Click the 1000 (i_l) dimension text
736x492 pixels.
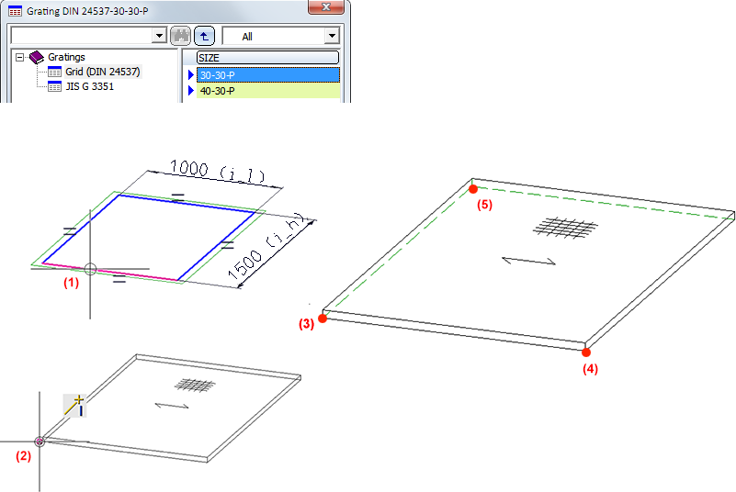coord(217,172)
